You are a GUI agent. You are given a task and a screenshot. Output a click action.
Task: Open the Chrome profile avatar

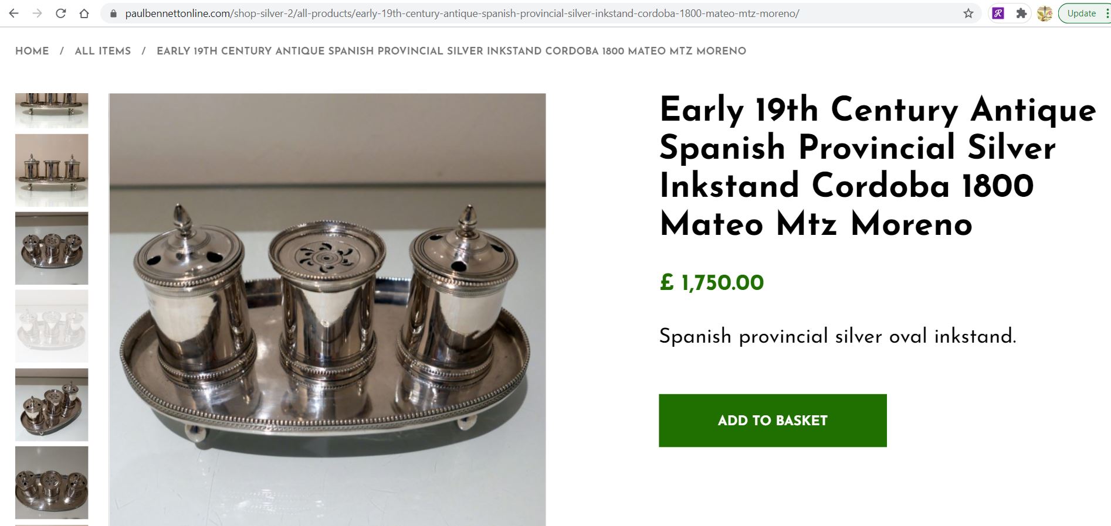point(1044,13)
